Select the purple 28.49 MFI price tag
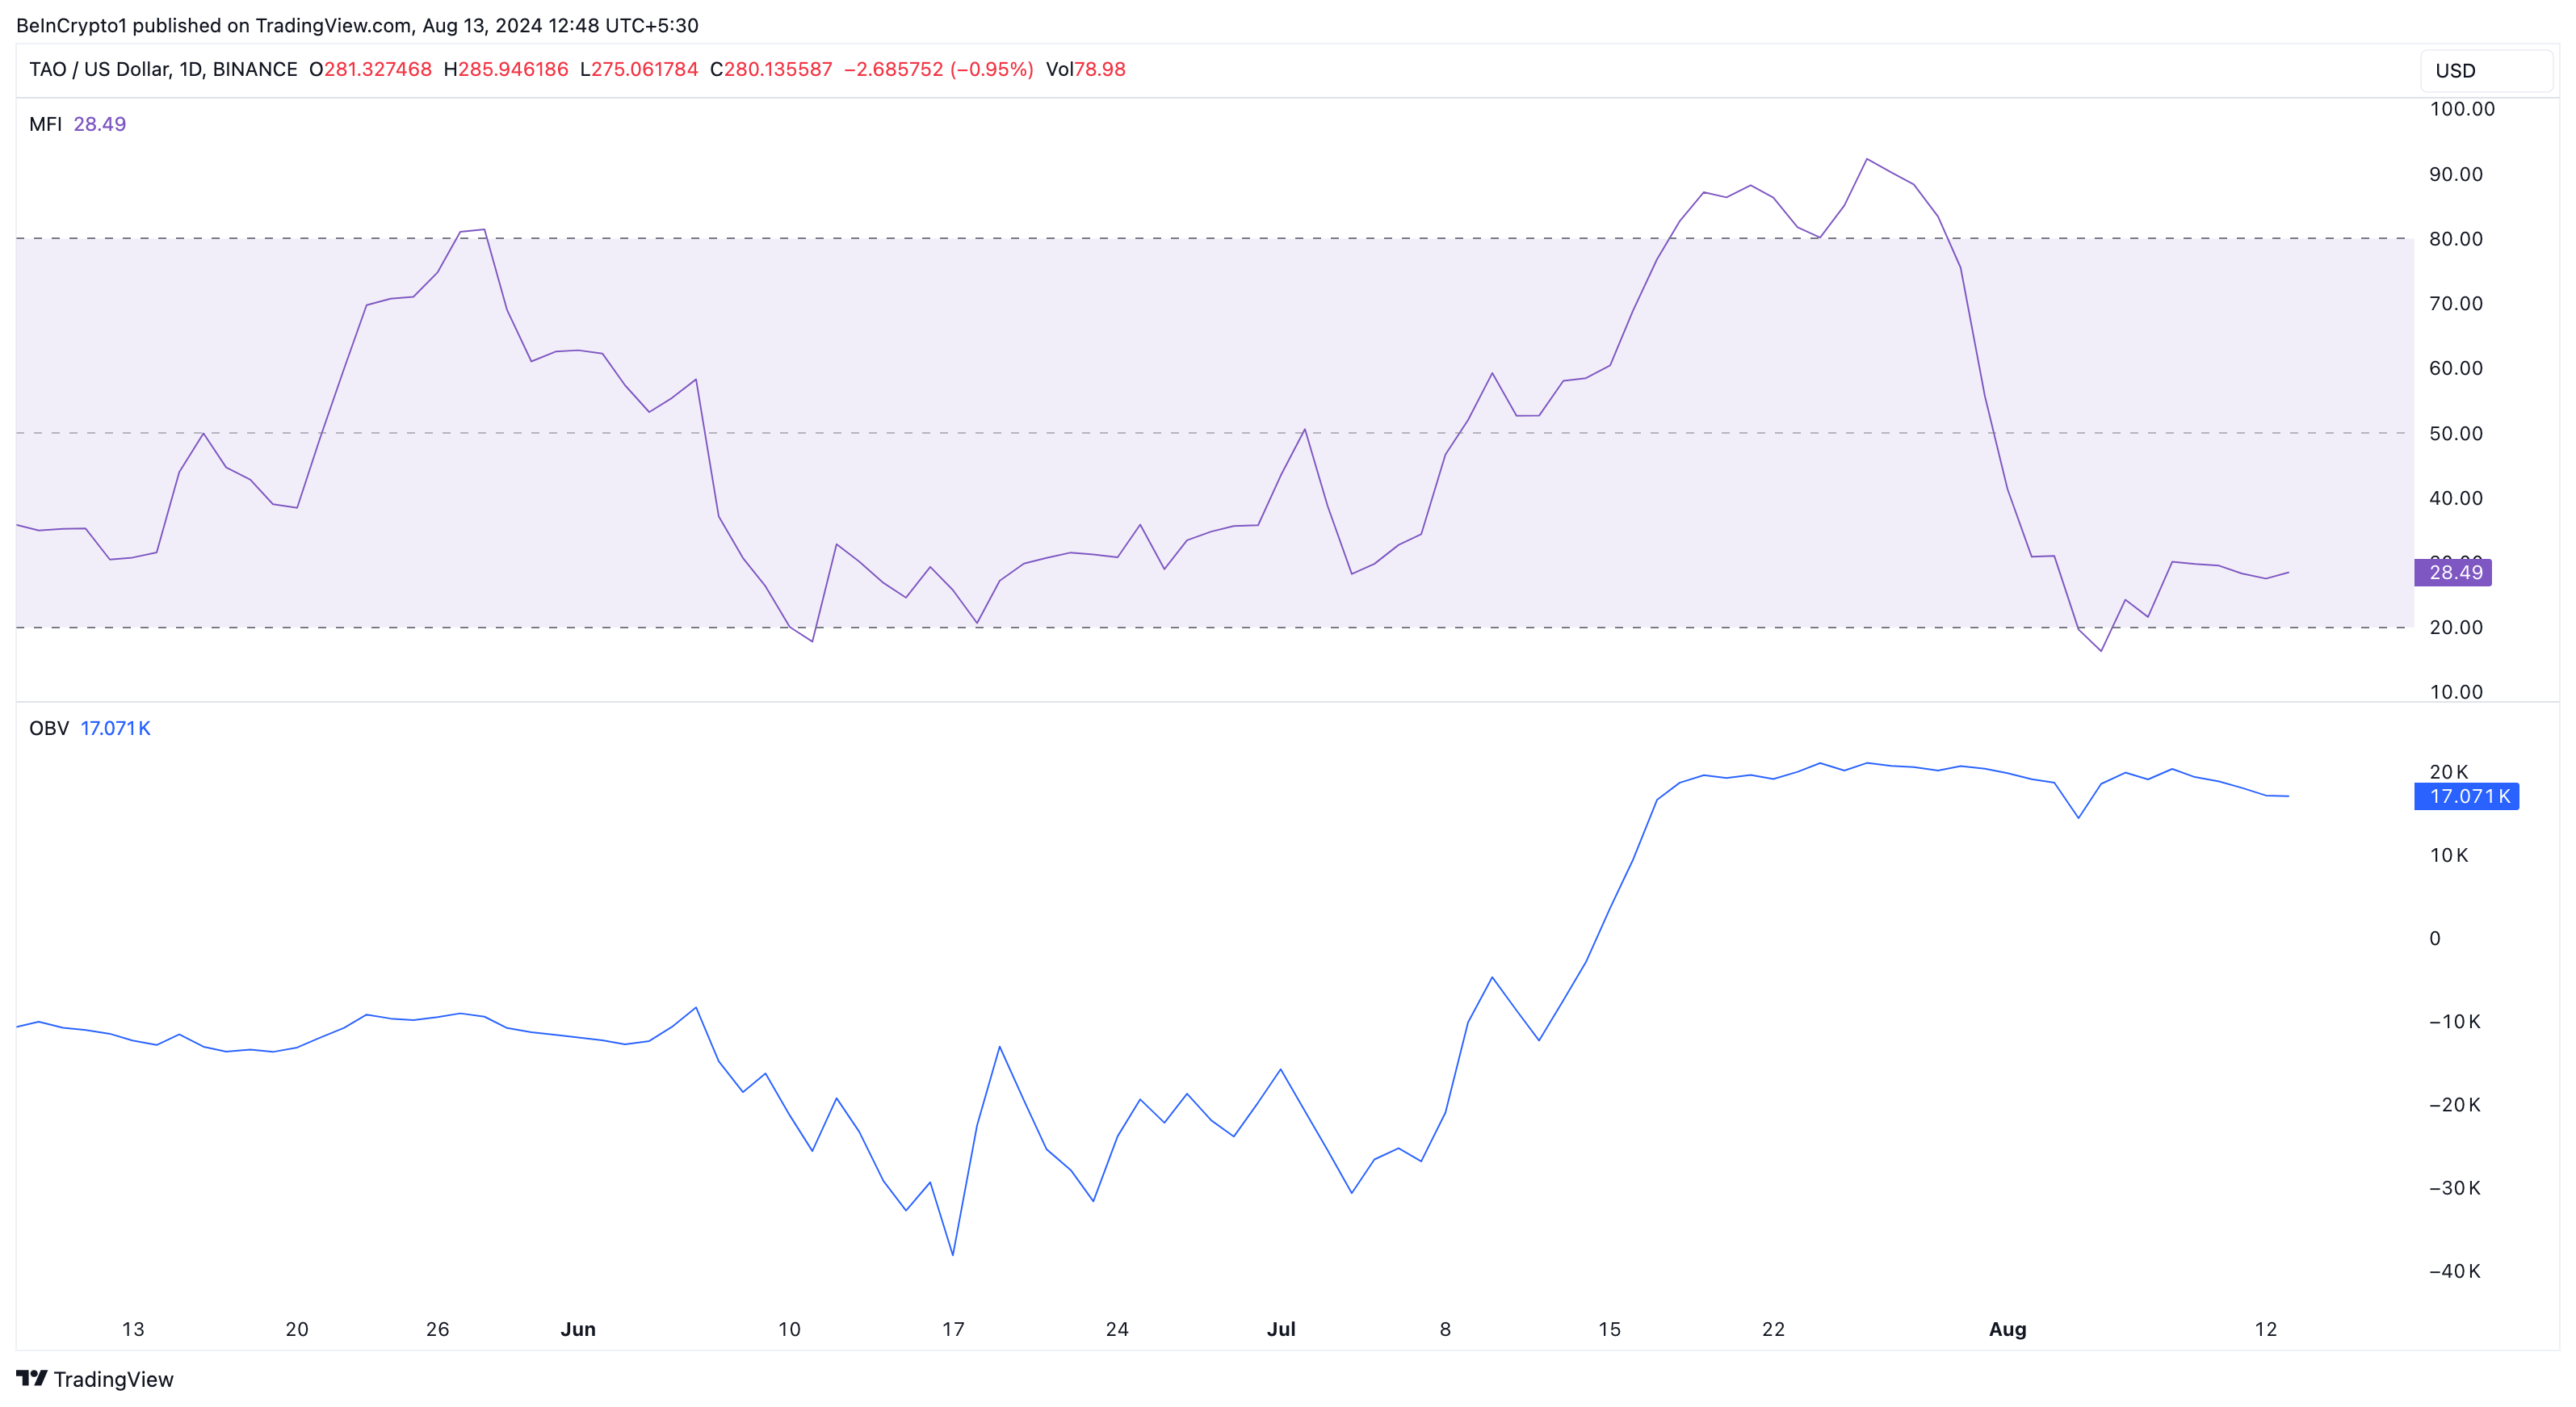Screen dimensions: 2576x1407 (2454, 572)
